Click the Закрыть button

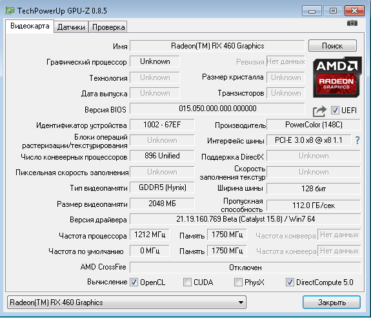[x=332, y=302]
